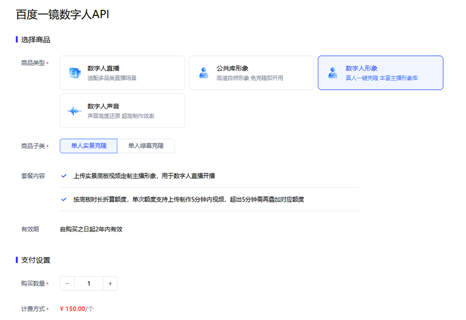Switch to the 单人绿幕克隆 subcategory
466x320 pixels.
click(x=146, y=146)
